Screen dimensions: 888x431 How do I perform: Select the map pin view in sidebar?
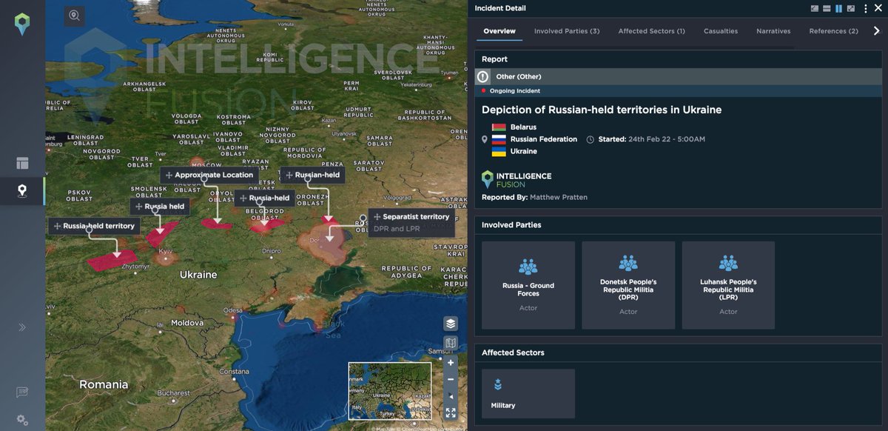(22, 191)
